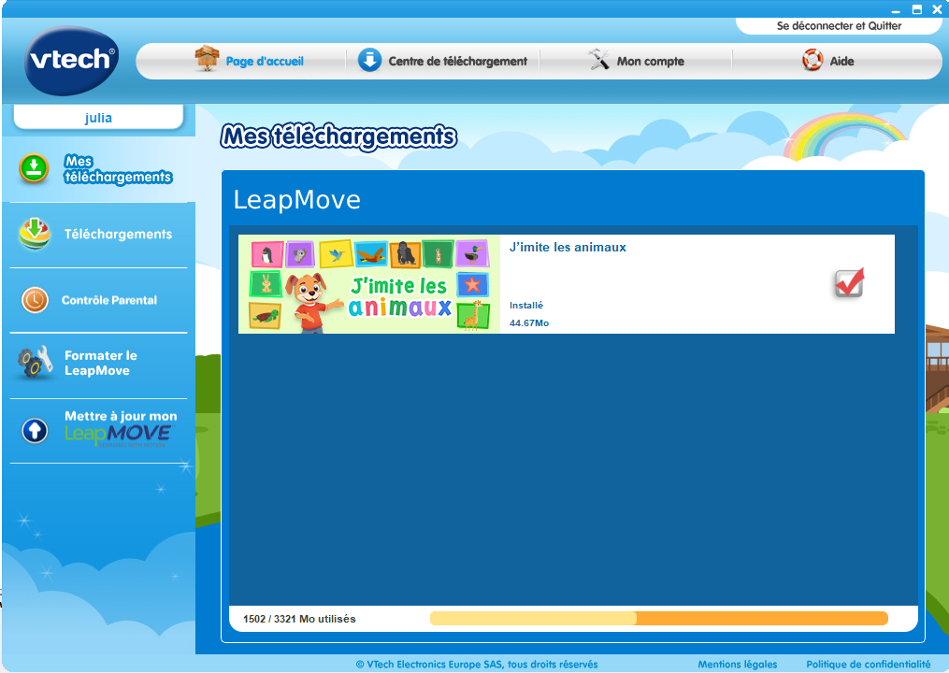Click the blue download arrow icon in navbar
The width and height of the screenshot is (949, 673).
tap(370, 61)
